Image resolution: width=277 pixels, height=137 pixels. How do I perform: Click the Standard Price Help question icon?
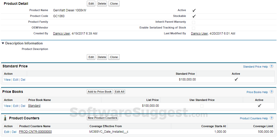coord(271,66)
